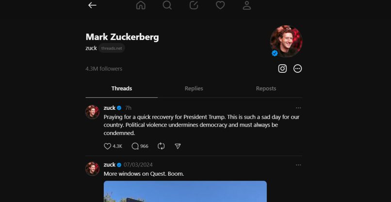Like the President Trump recovery post
The width and height of the screenshot is (391, 202).
coord(108,146)
